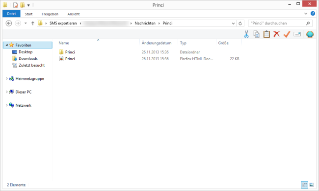Screen dimensions: 319x191
Task: Click the 2 Elemente status text
Action: pos(16,185)
